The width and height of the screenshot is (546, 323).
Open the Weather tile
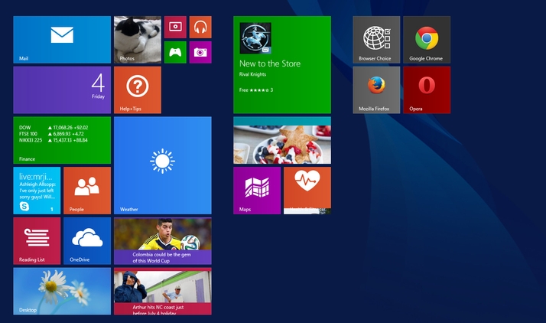click(163, 165)
